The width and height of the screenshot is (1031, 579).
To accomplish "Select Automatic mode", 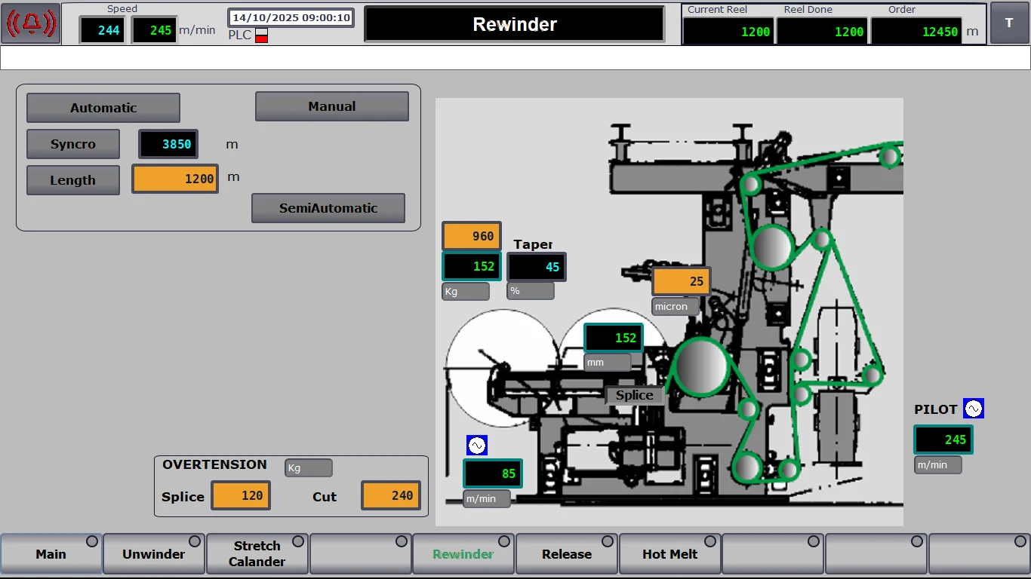I will tap(103, 108).
